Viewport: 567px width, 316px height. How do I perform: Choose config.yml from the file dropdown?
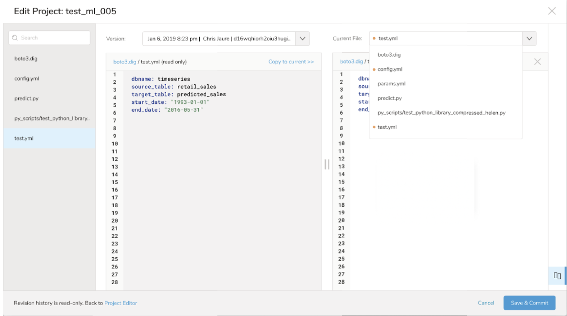[390, 69]
